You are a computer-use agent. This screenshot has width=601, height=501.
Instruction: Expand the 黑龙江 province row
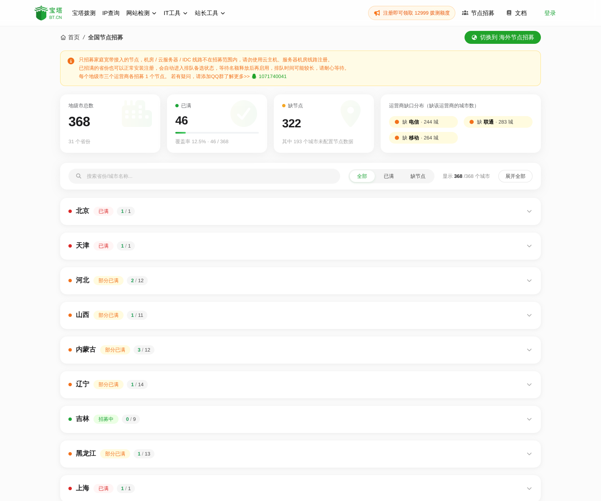pyautogui.click(x=300, y=454)
